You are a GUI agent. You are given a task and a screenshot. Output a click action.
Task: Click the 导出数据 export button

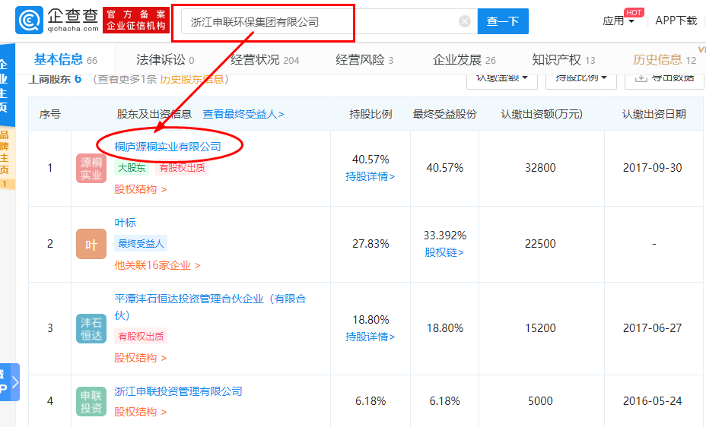pyautogui.click(x=664, y=80)
